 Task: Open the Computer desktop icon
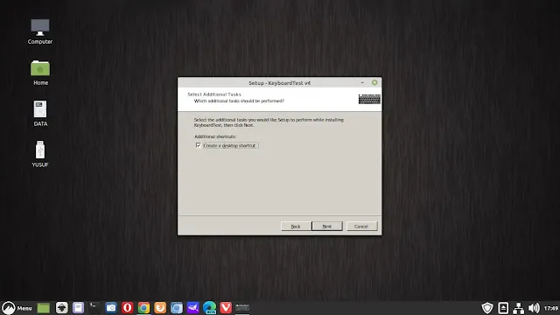(40, 31)
